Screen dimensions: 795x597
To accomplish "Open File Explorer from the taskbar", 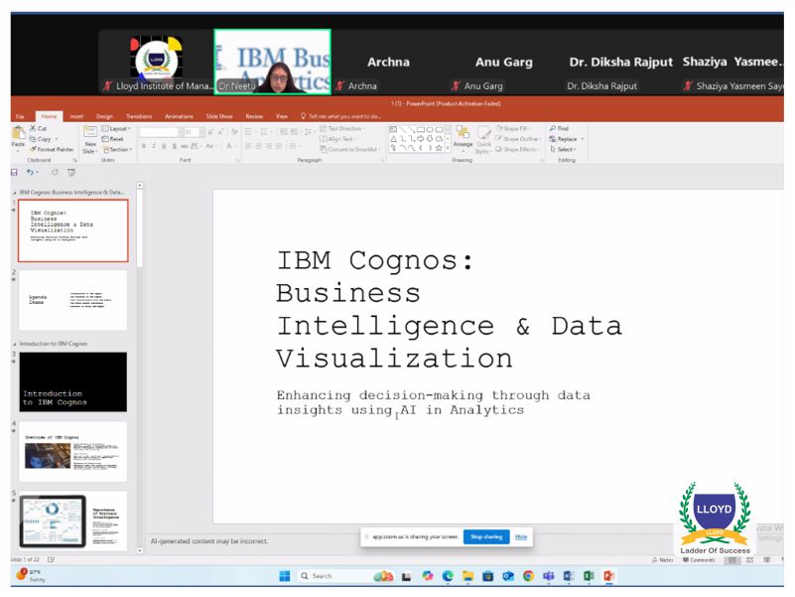I will pyautogui.click(x=467, y=576).
